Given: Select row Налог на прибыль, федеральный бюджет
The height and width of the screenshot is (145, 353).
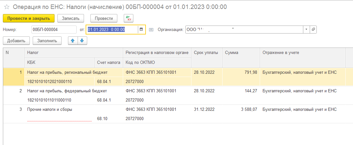Looking at the screenshot, I should [67, 91].
